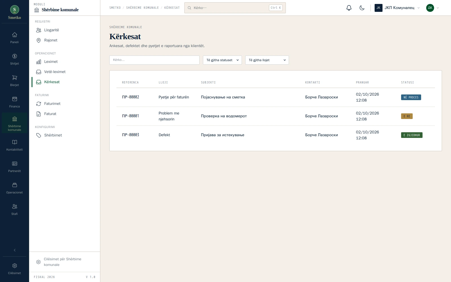Open Cilësimet për Shërbime komunale

tap(65, 262)
